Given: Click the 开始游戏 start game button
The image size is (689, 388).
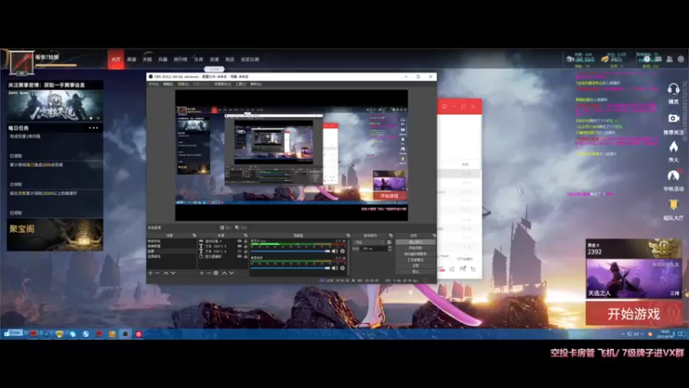Looking at the screenshot, I should (634, 314).
